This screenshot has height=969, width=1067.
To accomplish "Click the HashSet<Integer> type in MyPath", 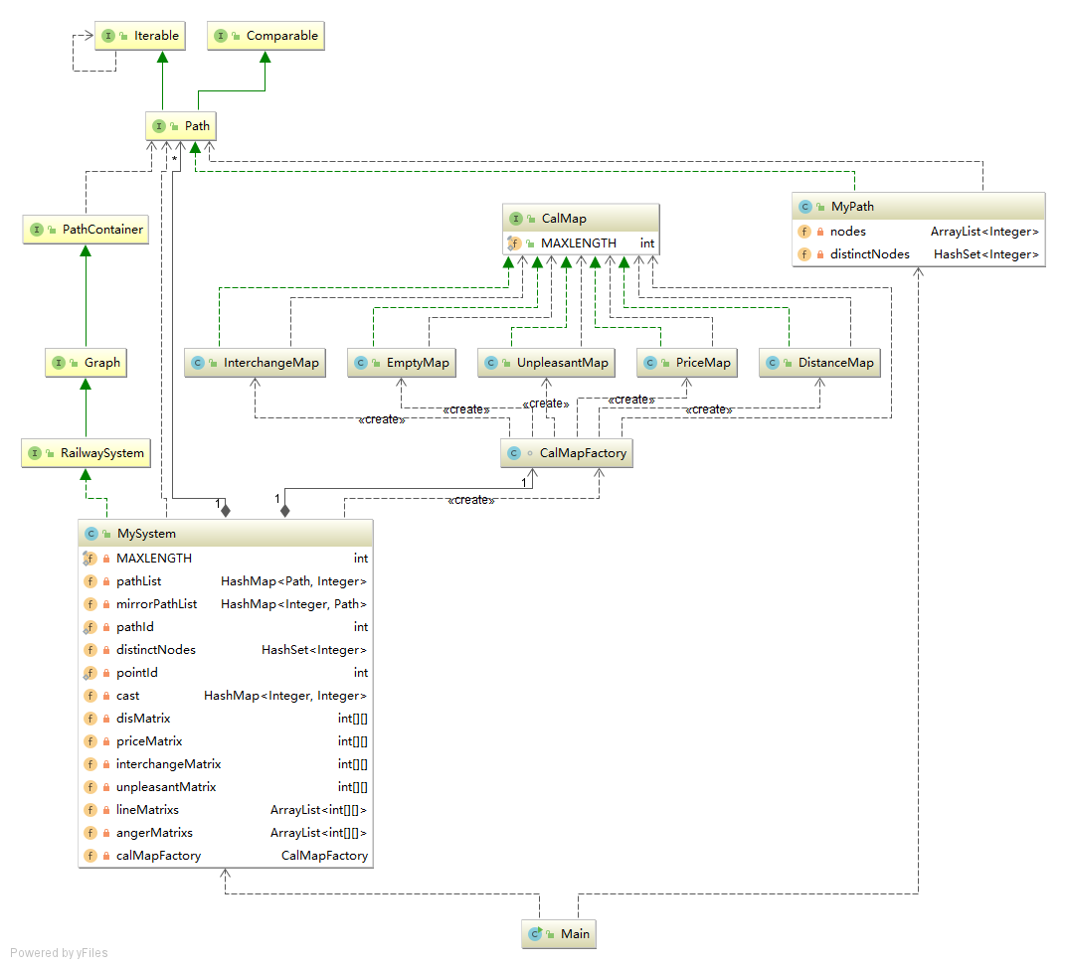I will coord(986,254).
